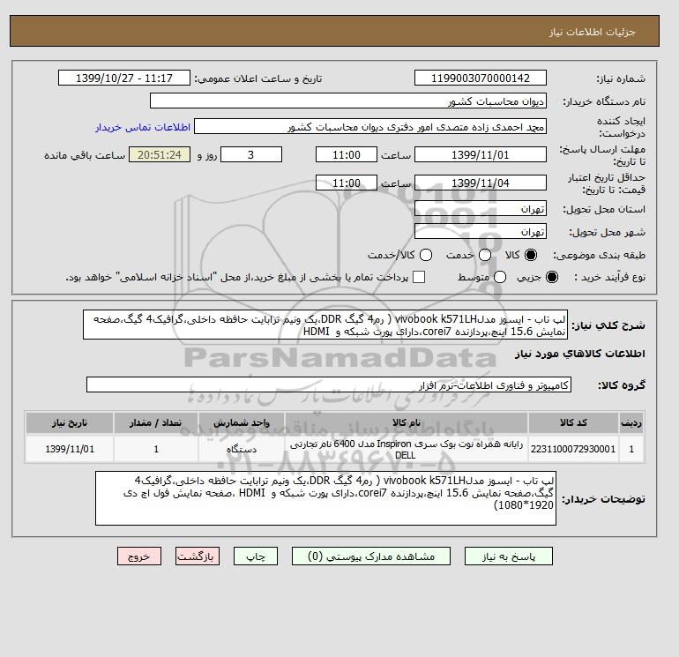Click the delivery city field شهر تهران
The image size is (679, 657).
tap(481, 232)
